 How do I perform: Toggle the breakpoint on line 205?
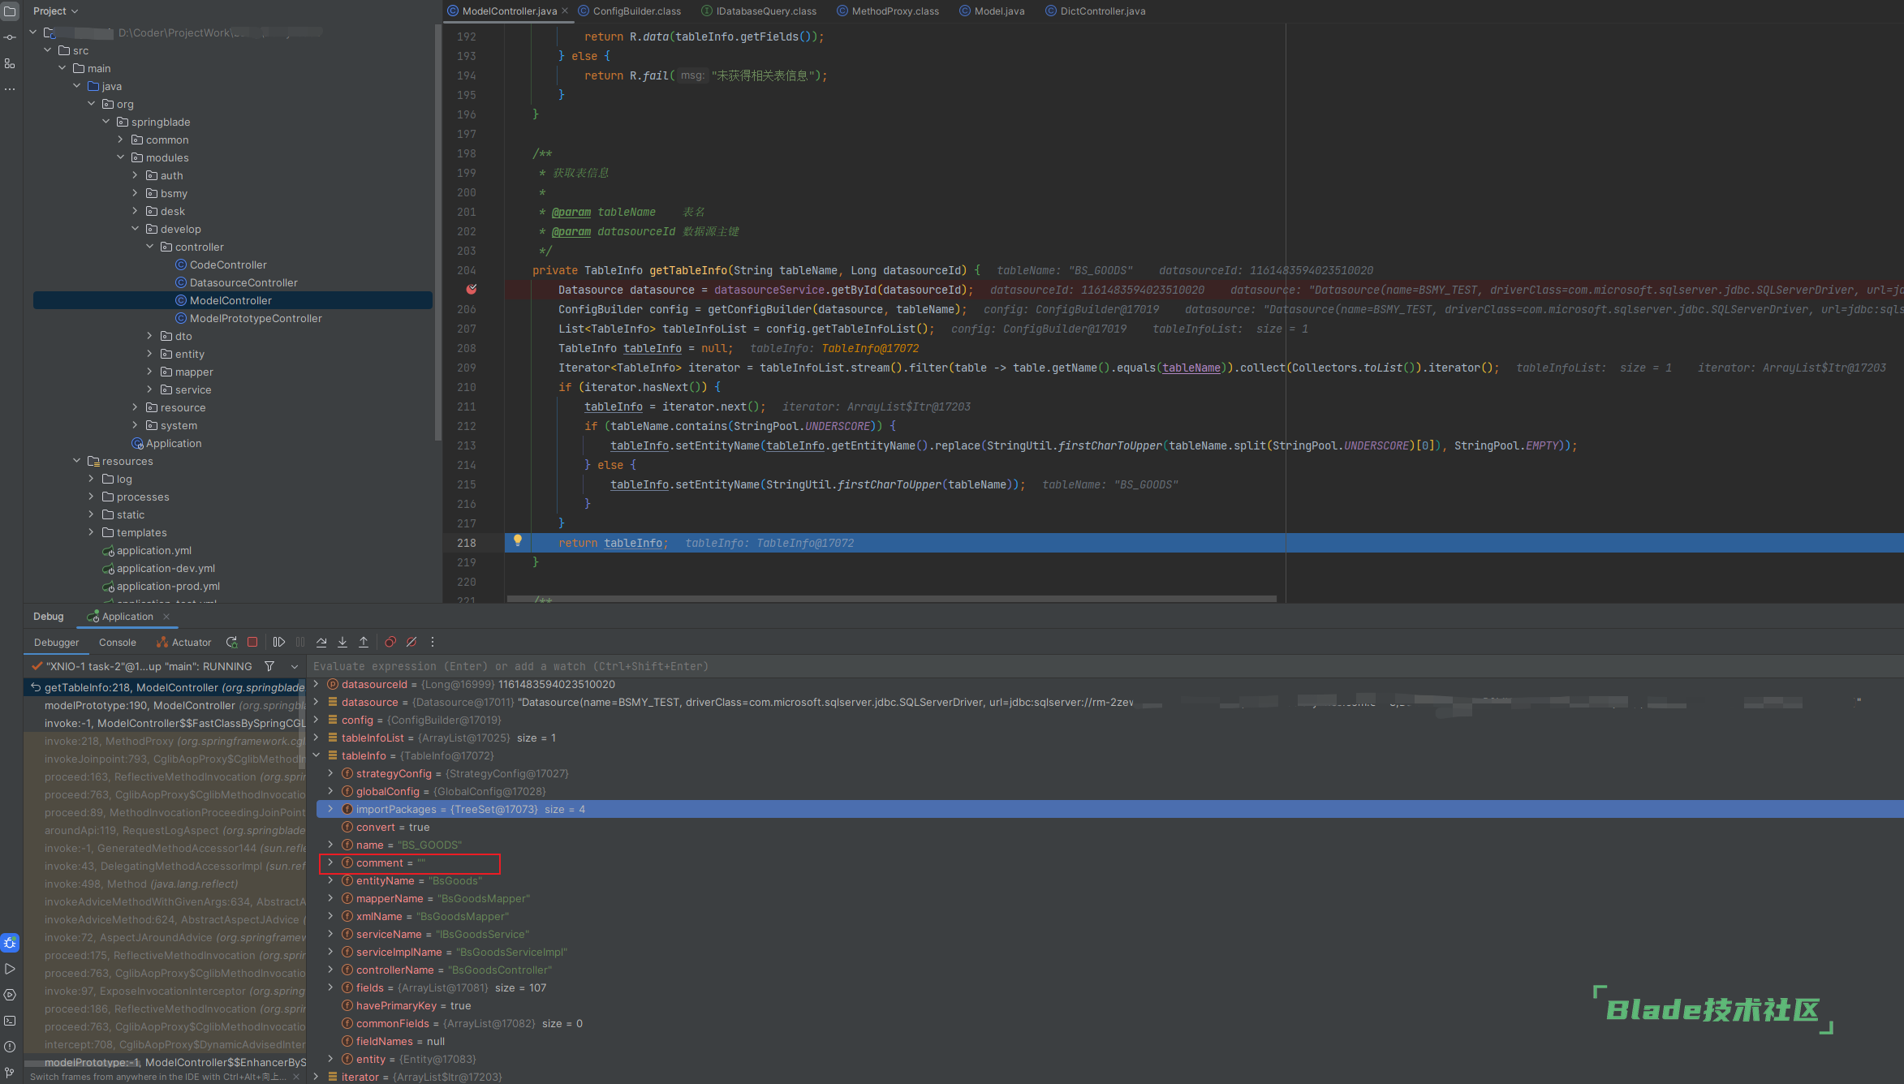click(472, 289)
